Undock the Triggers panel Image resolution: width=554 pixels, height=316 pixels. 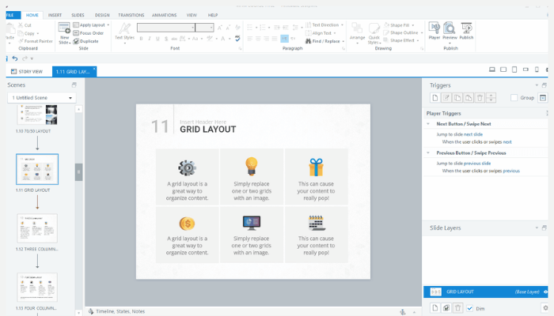(545, 85)
